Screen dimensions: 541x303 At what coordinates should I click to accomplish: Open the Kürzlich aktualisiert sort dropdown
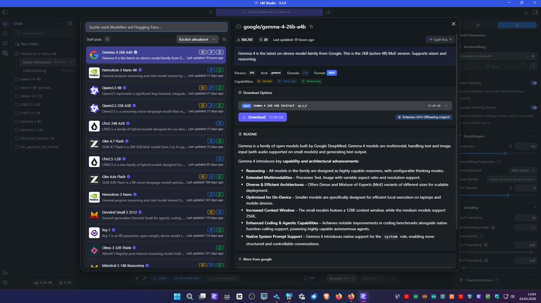197,40
